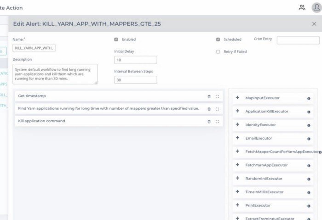
Task: Open the profile avatar menu
Action: click(316, 8)
